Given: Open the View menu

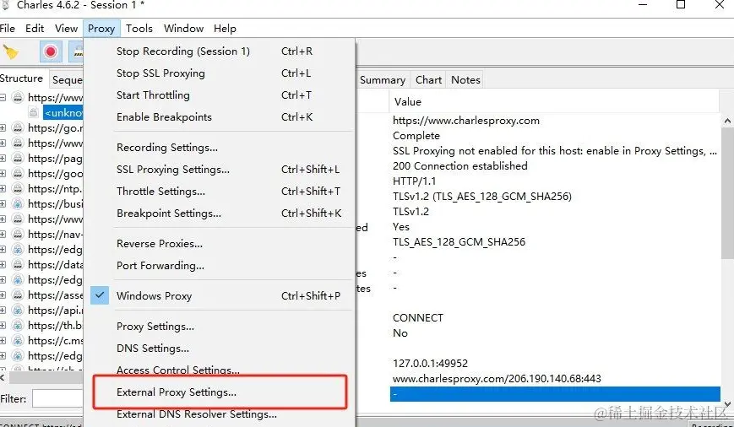Looking at the screenshot, I should click(66, 29).
